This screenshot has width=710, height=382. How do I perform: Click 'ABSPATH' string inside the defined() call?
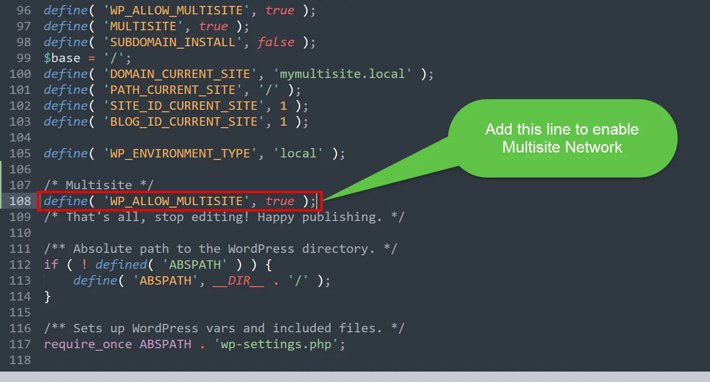click(194, 264)
